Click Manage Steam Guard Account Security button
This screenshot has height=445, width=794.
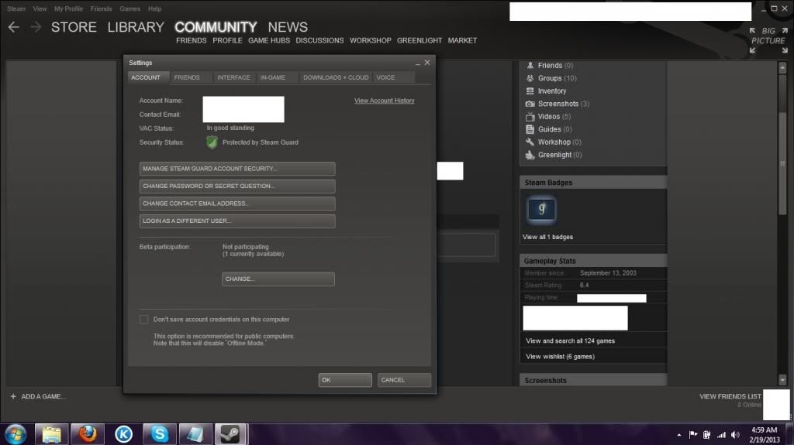237,169
